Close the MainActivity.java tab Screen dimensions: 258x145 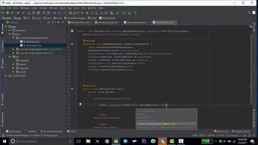tap(175, 23)
